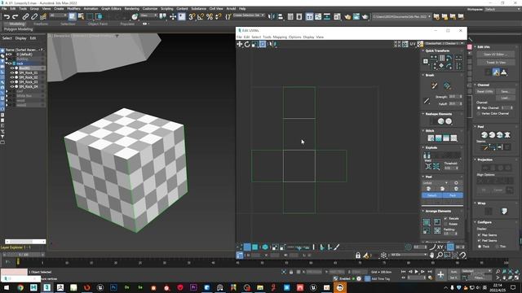Click the timeline frame slider

pyautogui.click(x=24, y=255)
